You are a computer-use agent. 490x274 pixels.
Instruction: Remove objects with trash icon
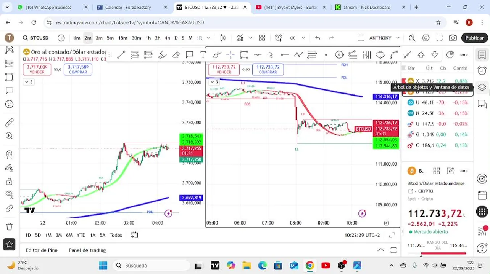click(9, 226)
